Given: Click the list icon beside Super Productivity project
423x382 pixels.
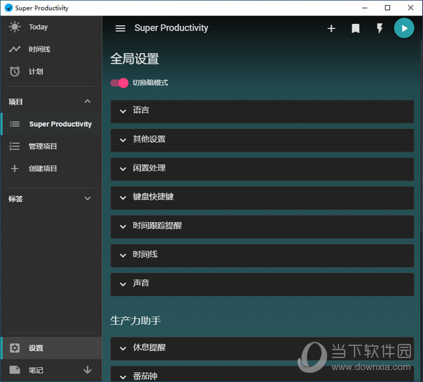Looking at the screenshot, I should (15, 124).
